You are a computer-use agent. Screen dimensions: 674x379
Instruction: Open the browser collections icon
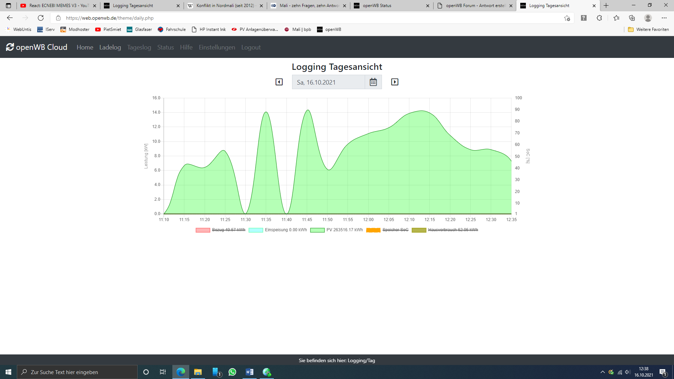[x=632, y=18]
